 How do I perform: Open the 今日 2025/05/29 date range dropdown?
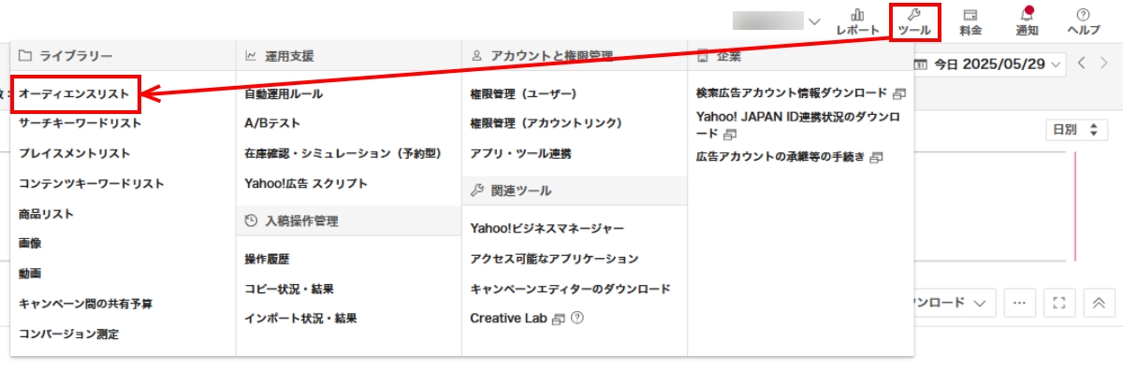990,64
